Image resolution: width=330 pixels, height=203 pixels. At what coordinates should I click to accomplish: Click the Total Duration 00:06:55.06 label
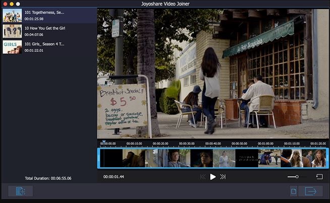click(x=48, y=178)
